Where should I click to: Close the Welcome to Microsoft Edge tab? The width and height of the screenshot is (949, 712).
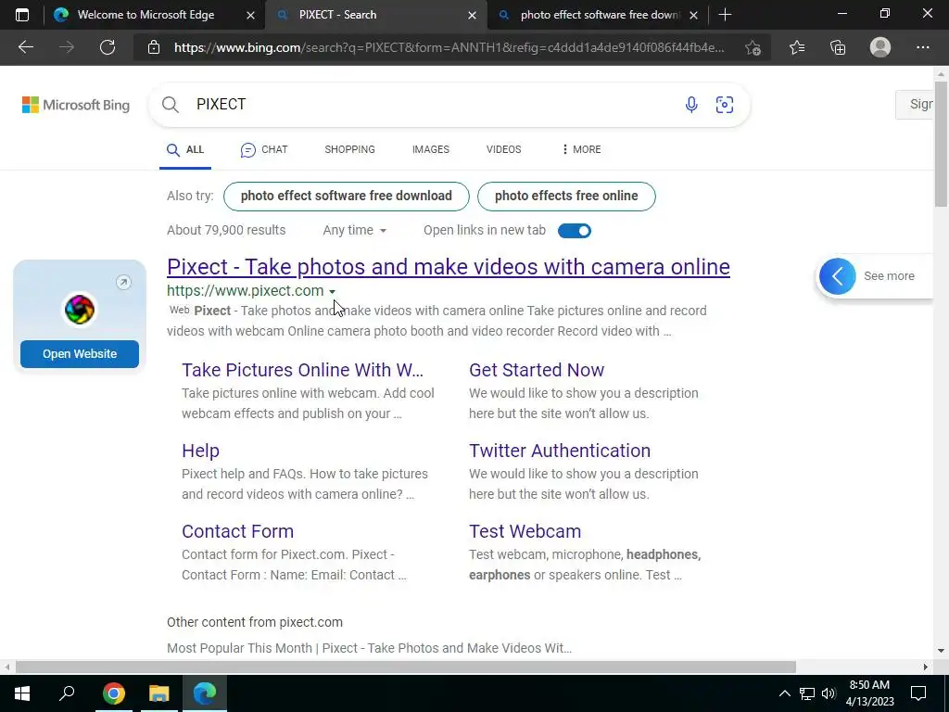coord(250,15)
